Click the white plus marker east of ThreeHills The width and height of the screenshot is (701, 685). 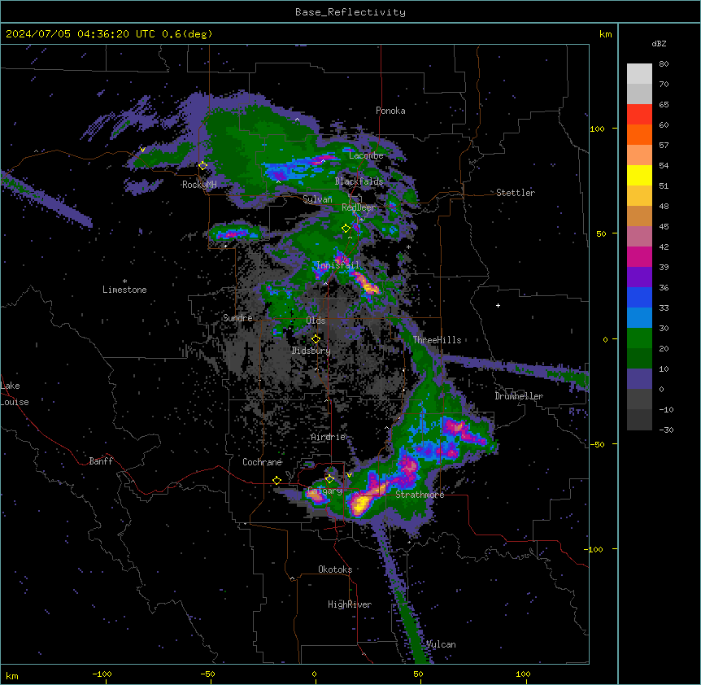498,305
